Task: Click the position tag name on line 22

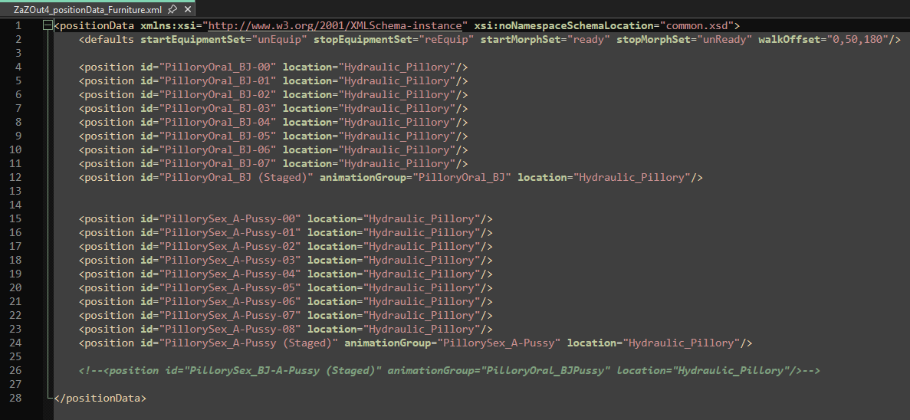Action: [109, 315]
